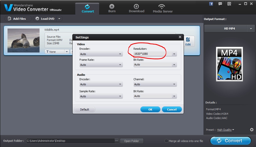Toggle Merge all videos into one file
This screenshot has width=256, height=147.
(x=166, y=141)
